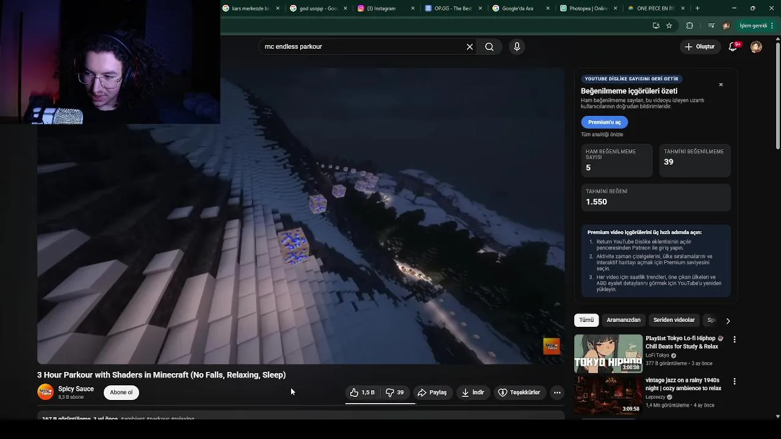781x439 pixels.
Task: Open Spicy Sauce channel avatar
Action: point(46,392)
